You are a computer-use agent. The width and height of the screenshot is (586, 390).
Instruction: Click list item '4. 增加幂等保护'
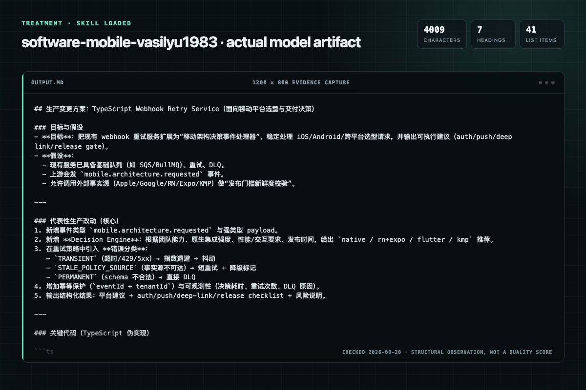pos(177,286)
